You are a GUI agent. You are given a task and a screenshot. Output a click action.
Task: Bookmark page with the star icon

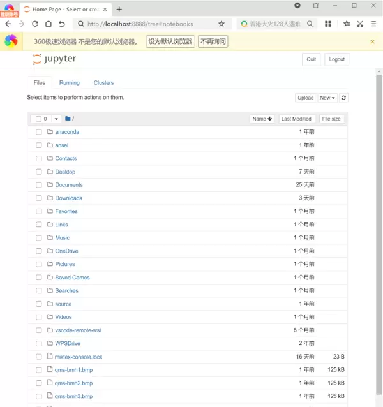[222, 24]
